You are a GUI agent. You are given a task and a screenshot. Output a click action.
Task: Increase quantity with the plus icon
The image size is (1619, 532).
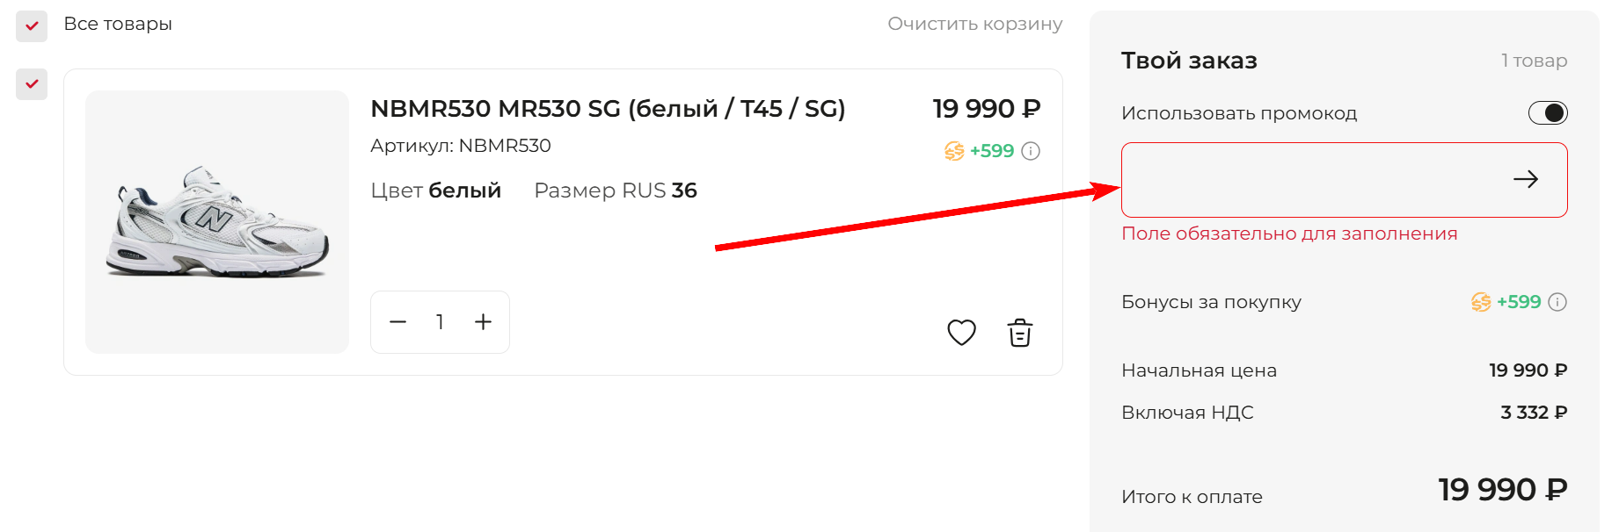483,322
